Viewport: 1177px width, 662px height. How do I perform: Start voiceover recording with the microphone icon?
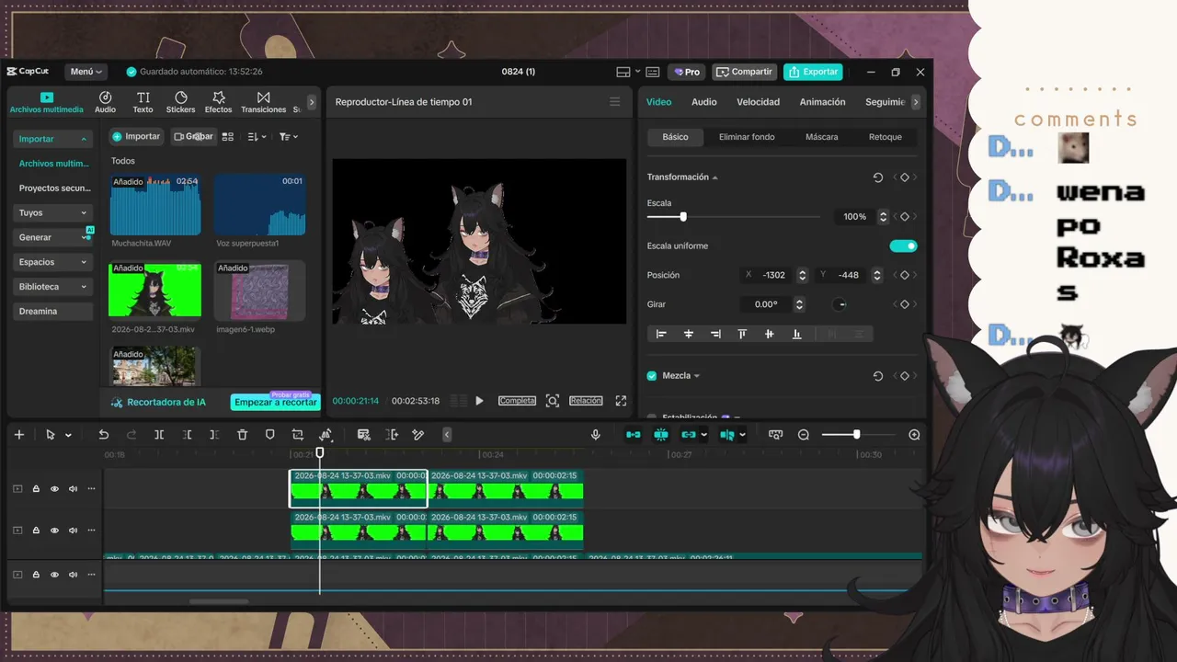click(x=596, y=435)
